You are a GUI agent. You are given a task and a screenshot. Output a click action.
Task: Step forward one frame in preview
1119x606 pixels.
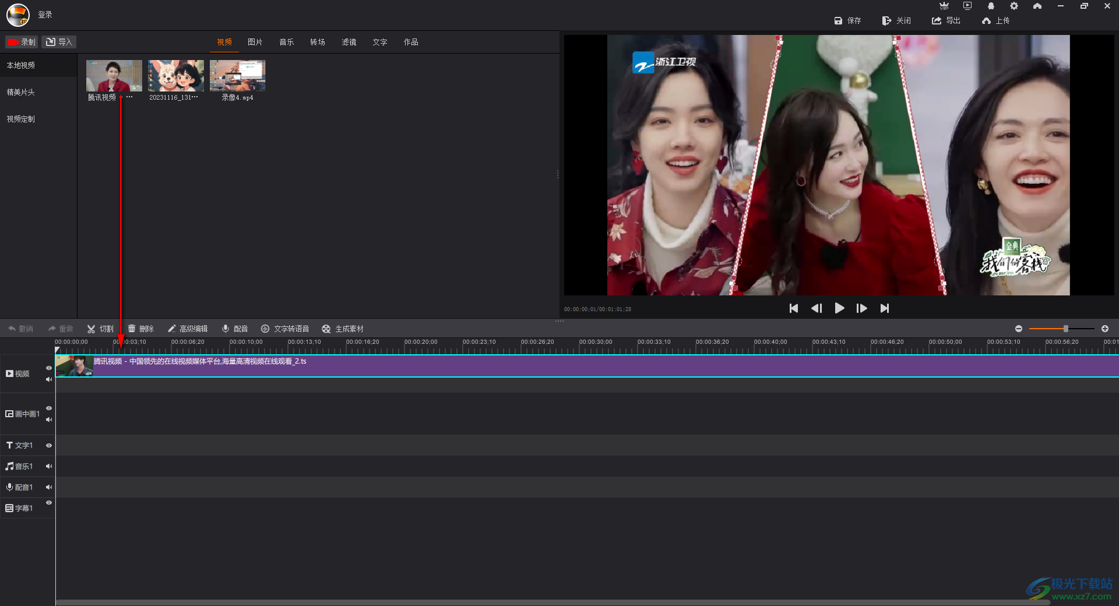[862, 308]
